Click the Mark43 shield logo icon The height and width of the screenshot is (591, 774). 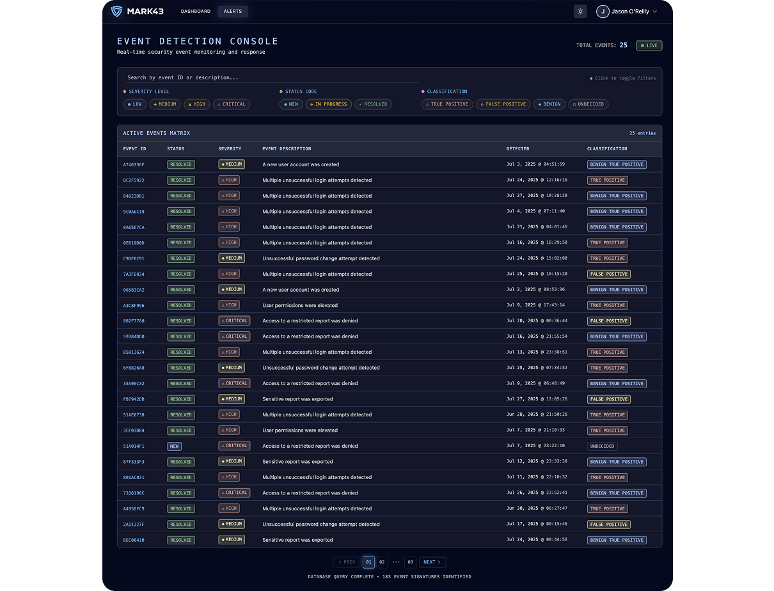click(116, 11)
